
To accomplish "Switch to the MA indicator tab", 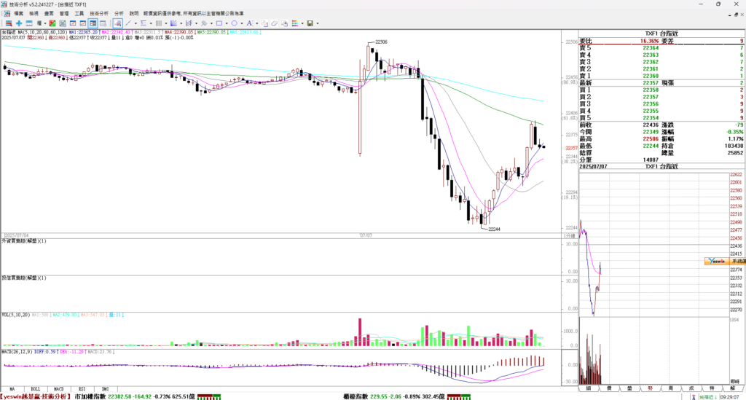I will [x=12, y=389].
